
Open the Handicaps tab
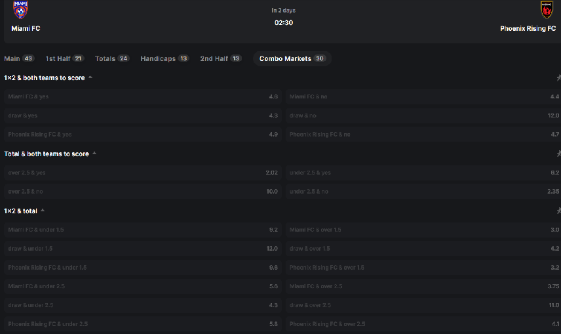pyautogui.click(x=164, y=58)
